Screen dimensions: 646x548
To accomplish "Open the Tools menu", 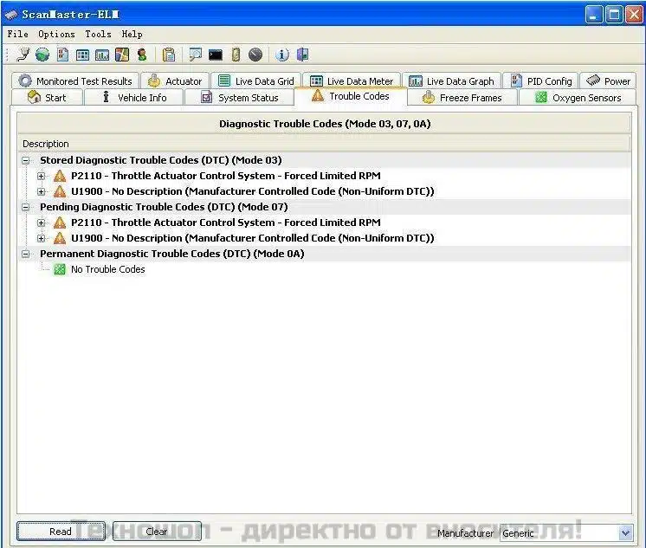I will (98, 34).
